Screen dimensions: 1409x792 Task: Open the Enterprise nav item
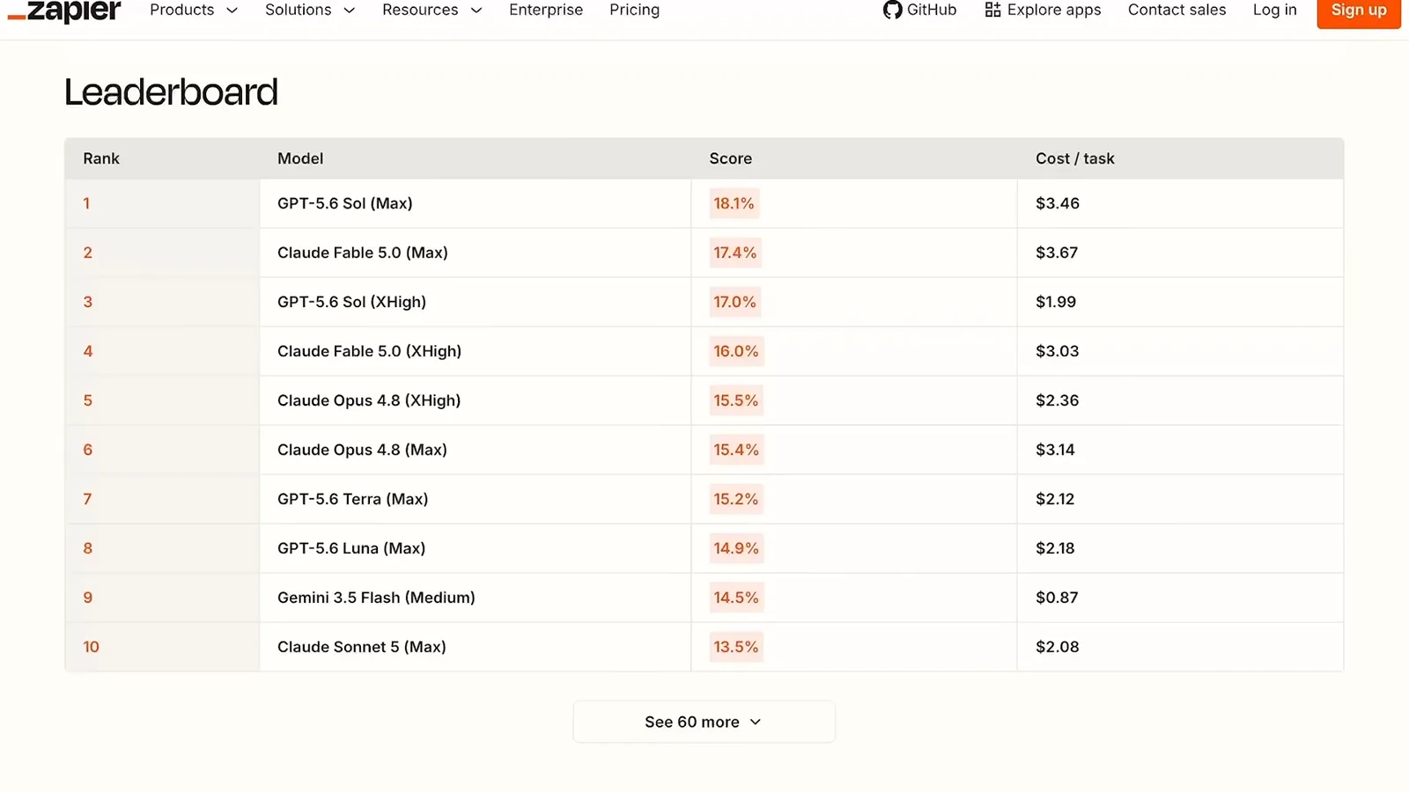[x=546, y=10]
